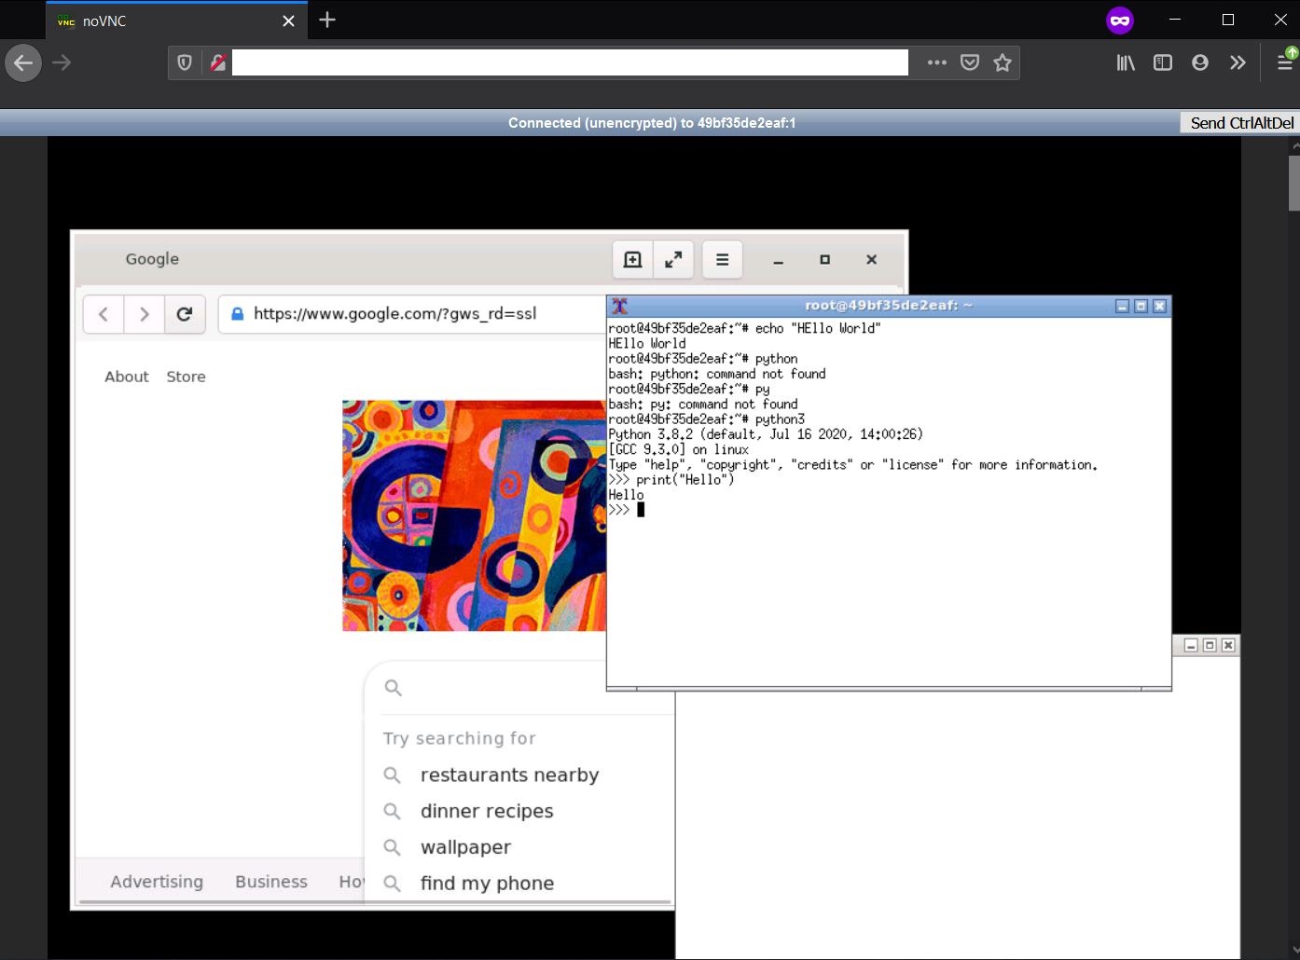Bookmark this page with star
1300x960 pixels.
click(1003, 62)
